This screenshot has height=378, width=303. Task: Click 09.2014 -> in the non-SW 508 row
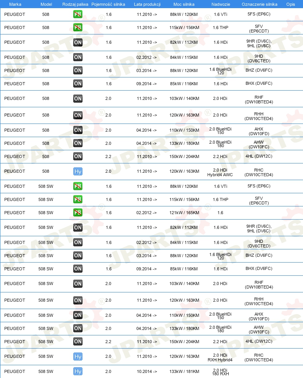tap(146, 84)
